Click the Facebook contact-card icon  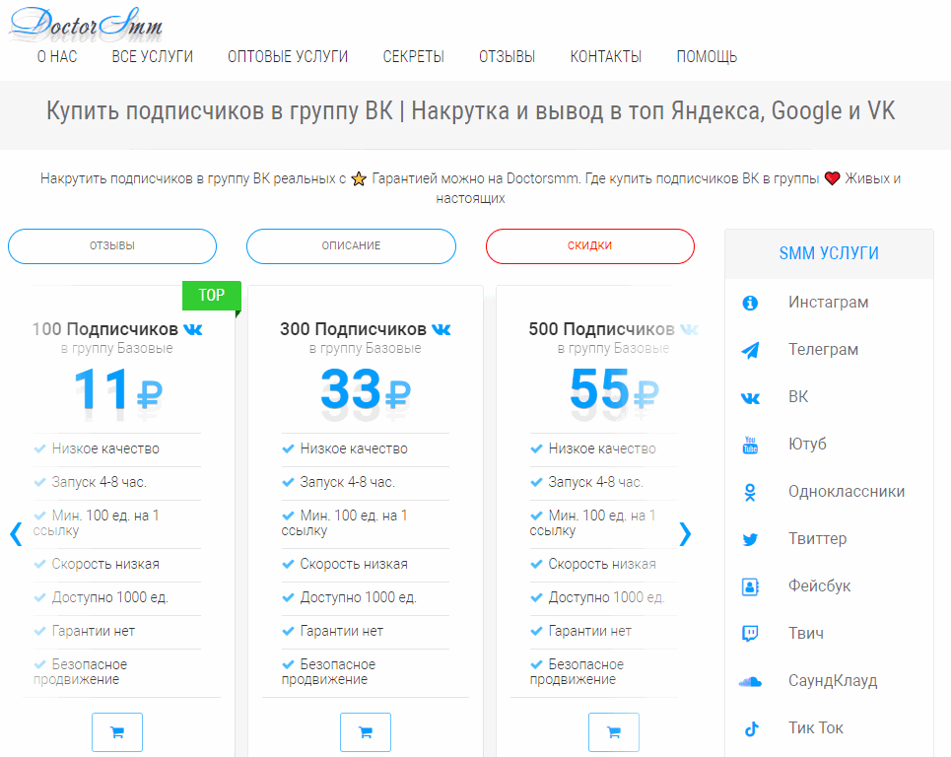point(750,586)
